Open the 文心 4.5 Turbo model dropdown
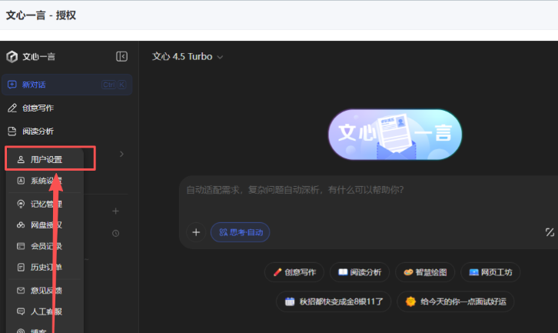The width and height of the screenshot is (558, 333). tap(188, 57)
